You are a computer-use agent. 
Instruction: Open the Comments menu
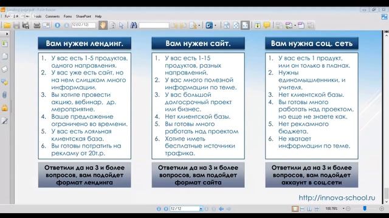click(52, 16)
